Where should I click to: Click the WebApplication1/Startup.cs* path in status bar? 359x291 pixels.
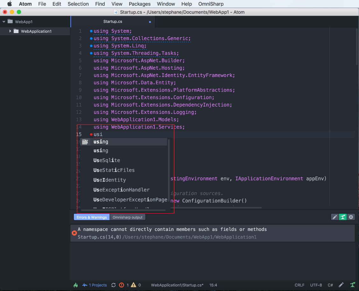[x=177, y=285]
